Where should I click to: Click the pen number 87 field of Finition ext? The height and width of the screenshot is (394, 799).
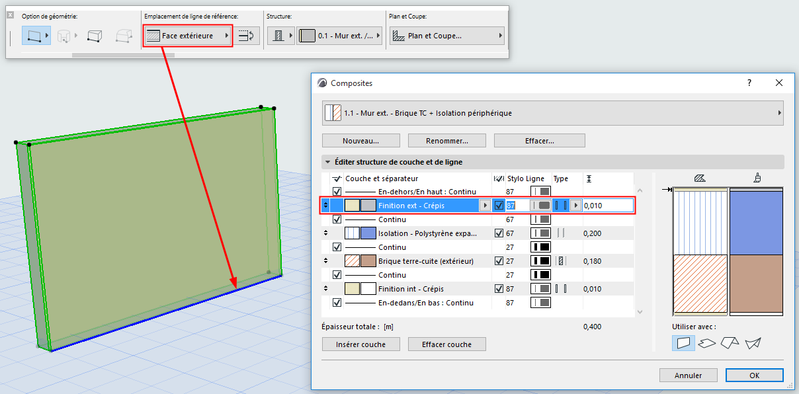[517, 206]
